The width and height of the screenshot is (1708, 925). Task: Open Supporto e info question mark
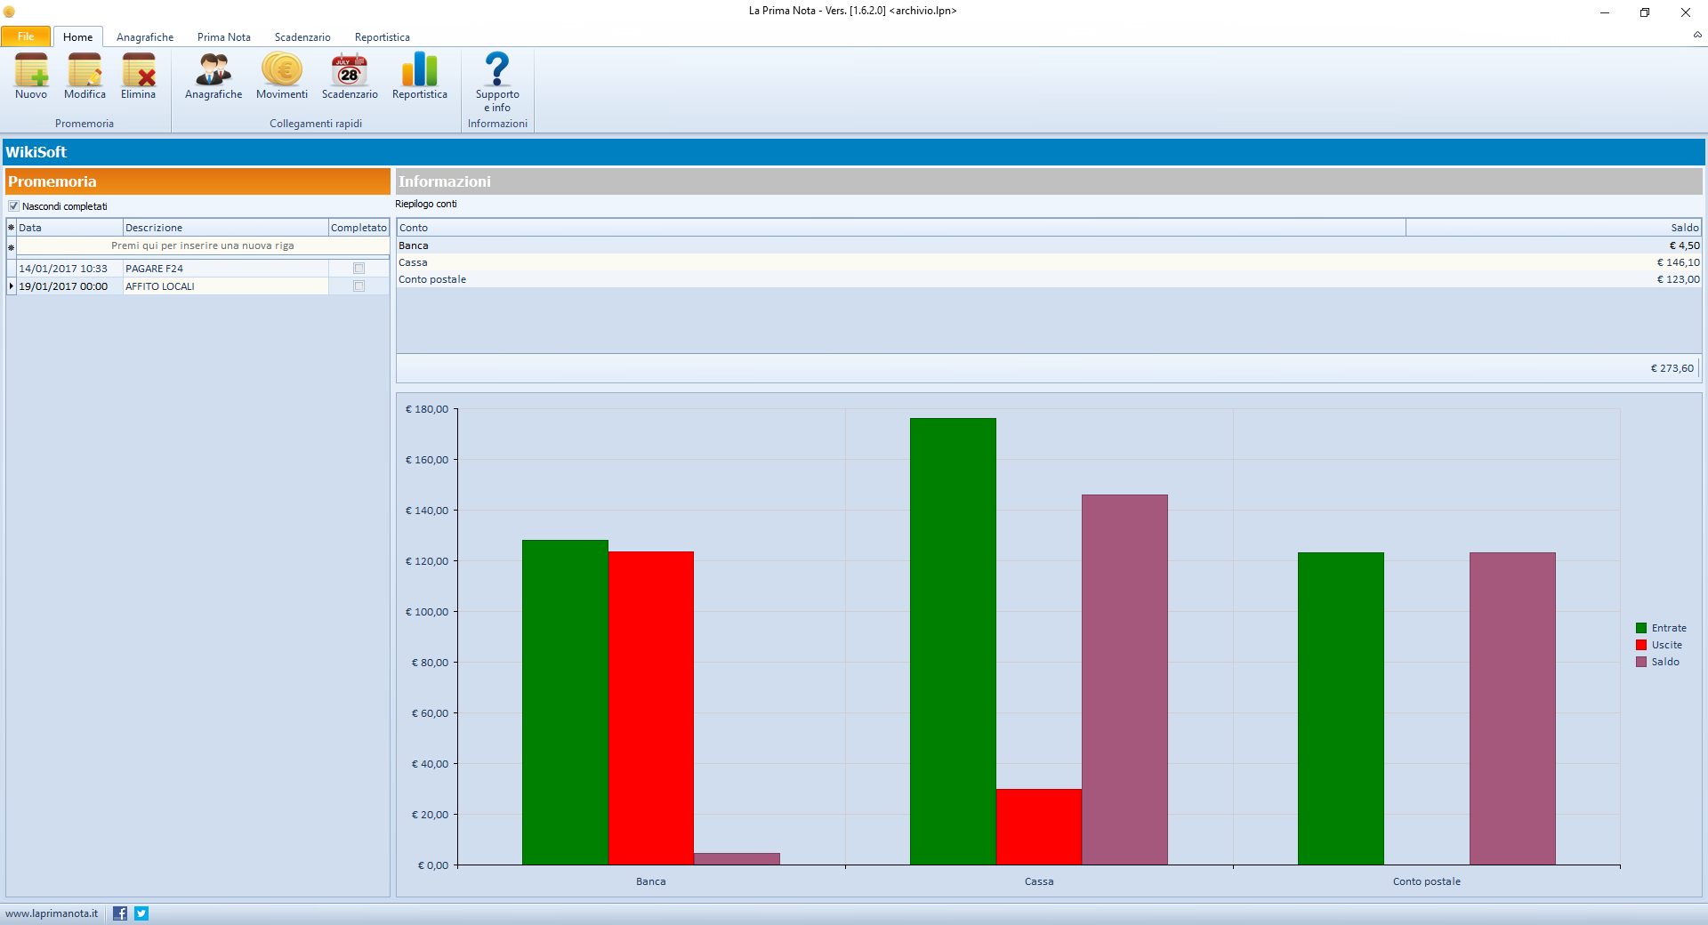497,69
